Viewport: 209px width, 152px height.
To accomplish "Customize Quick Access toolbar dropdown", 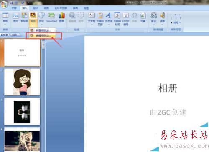I will point(29,2).
